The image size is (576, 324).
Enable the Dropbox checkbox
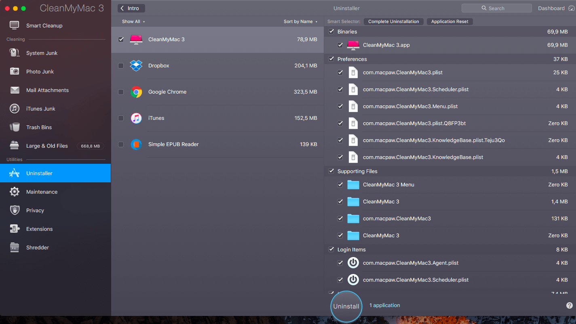point(121,65)
